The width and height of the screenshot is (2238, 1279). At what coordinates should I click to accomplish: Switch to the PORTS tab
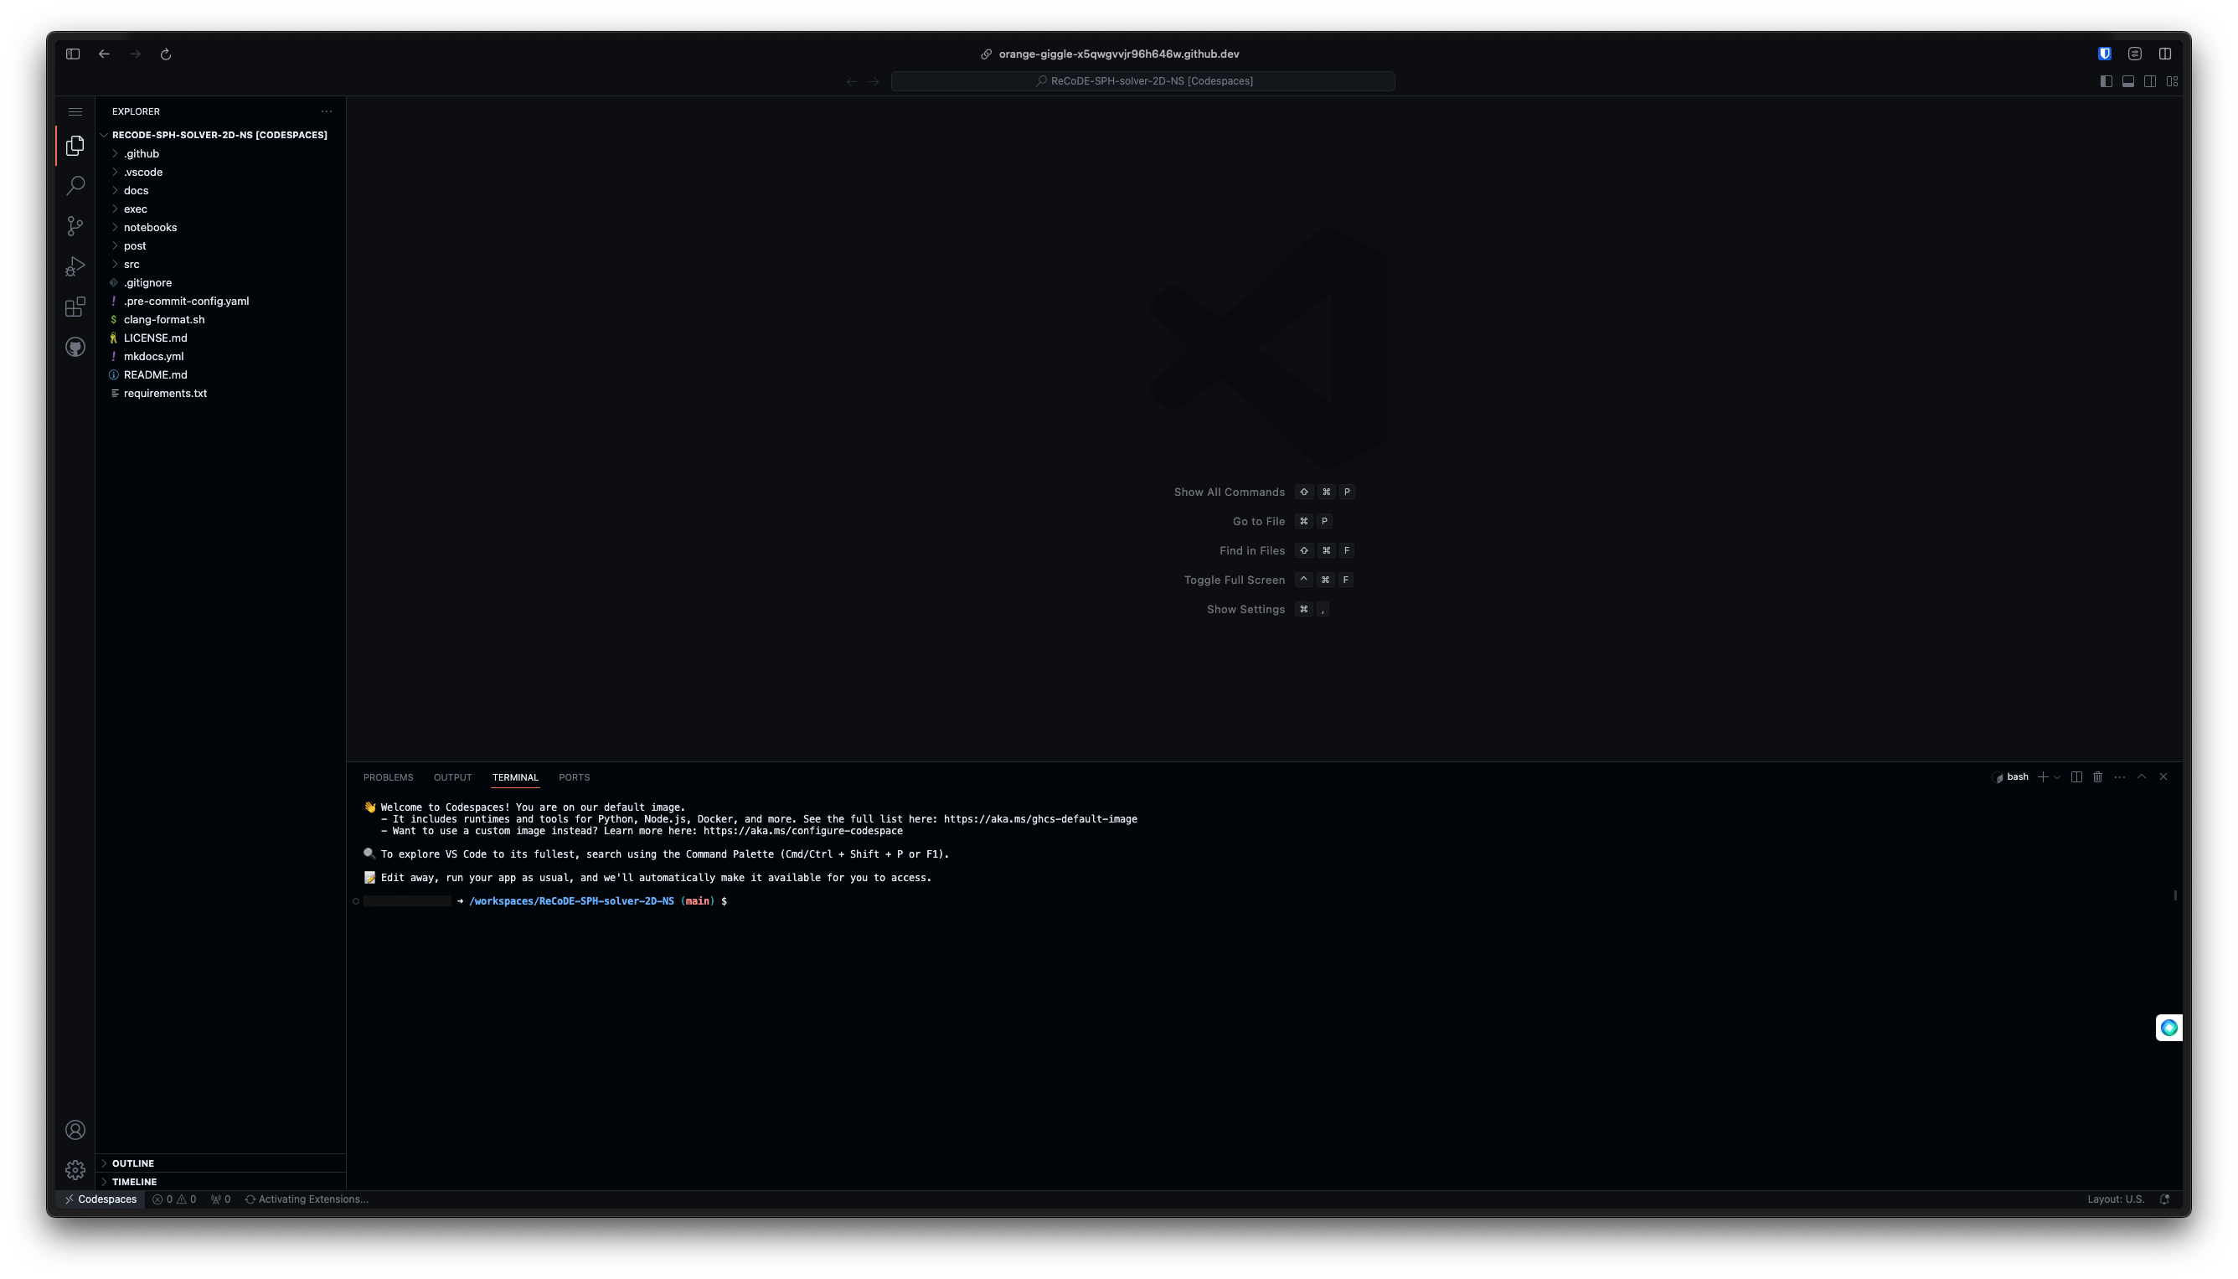click(575, 778)
